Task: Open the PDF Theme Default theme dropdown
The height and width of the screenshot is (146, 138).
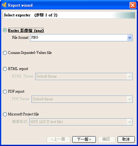Action: (82, 99)
